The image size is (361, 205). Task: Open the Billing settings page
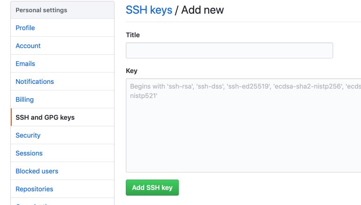coord(25,99)
